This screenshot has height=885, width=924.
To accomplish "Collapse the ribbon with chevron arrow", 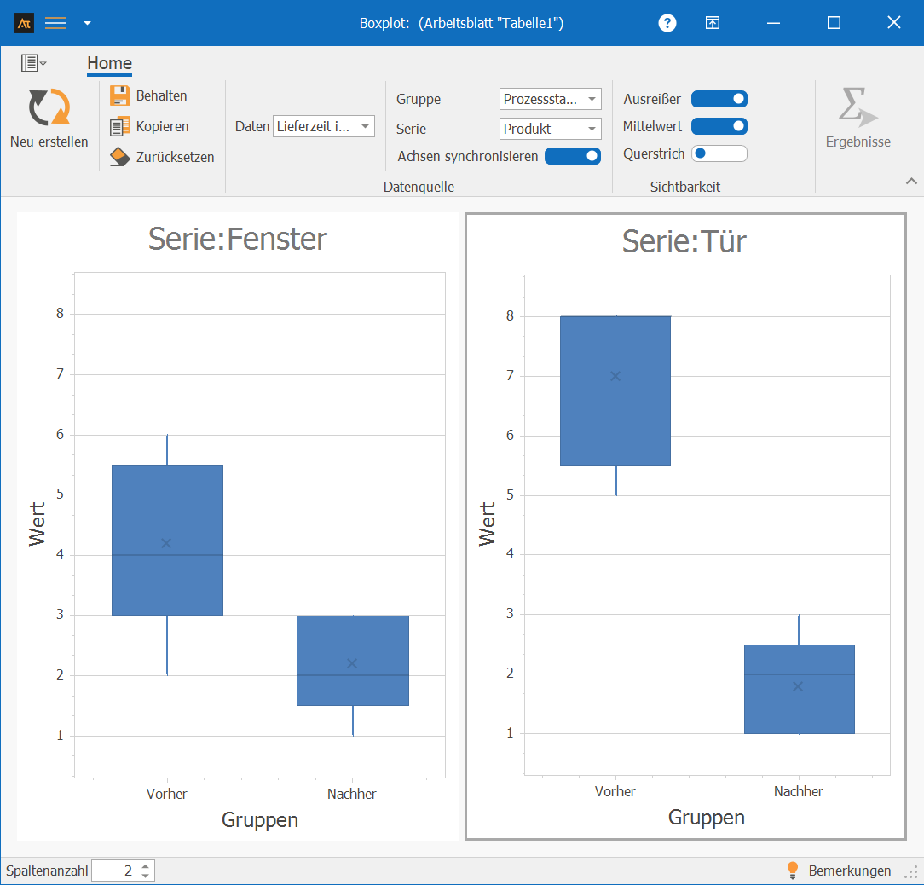I will pos(911,181).
